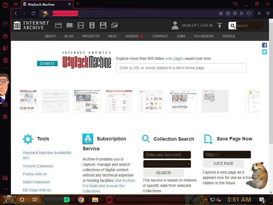Open the ABOUT menu item
Image resolution: width=273 pixels, height=205 pixels.
50,36
